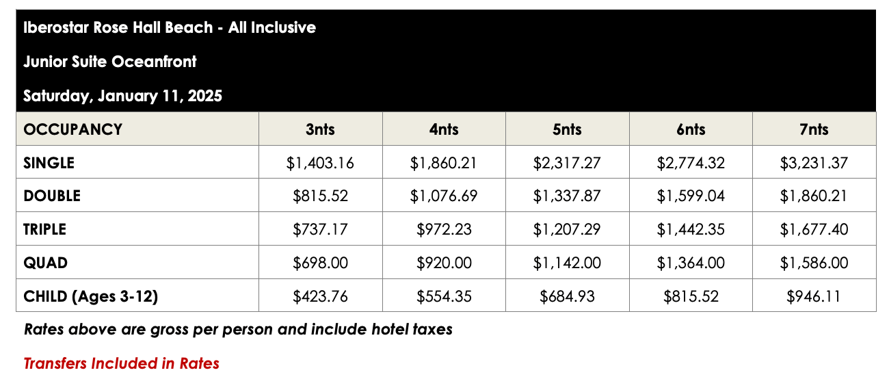The width and height of the screenshot is (889, 379).
Task: Select the Junior Suite Oceanfront heading
Action: [x=109, y=62]
